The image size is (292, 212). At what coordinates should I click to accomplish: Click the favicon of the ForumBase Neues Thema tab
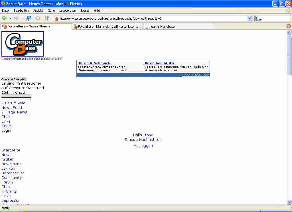tap(5, 26)
